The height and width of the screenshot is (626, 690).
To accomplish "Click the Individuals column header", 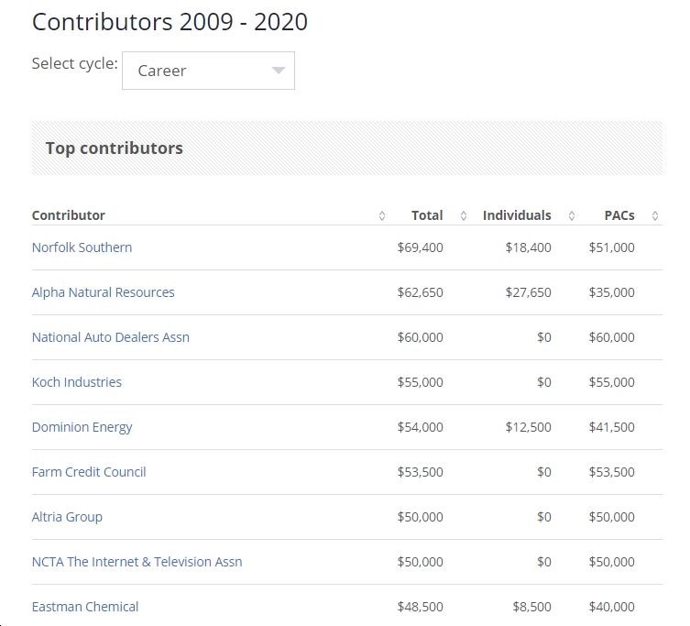I will [517, 215].
